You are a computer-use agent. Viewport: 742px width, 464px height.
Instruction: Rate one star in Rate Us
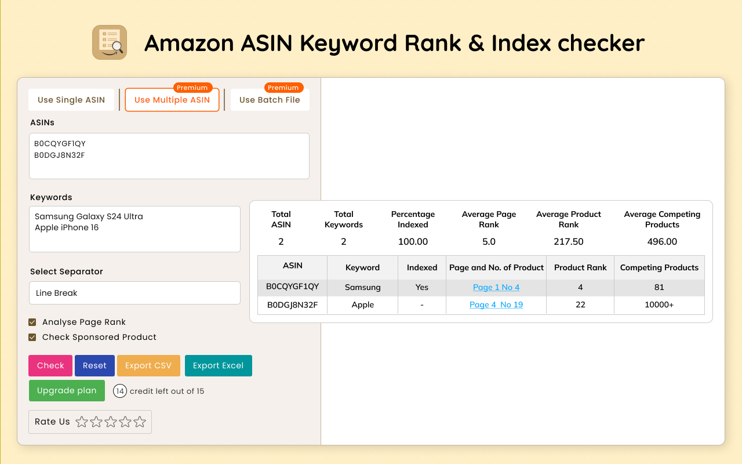pyautogui.click(x=82, y=422)
